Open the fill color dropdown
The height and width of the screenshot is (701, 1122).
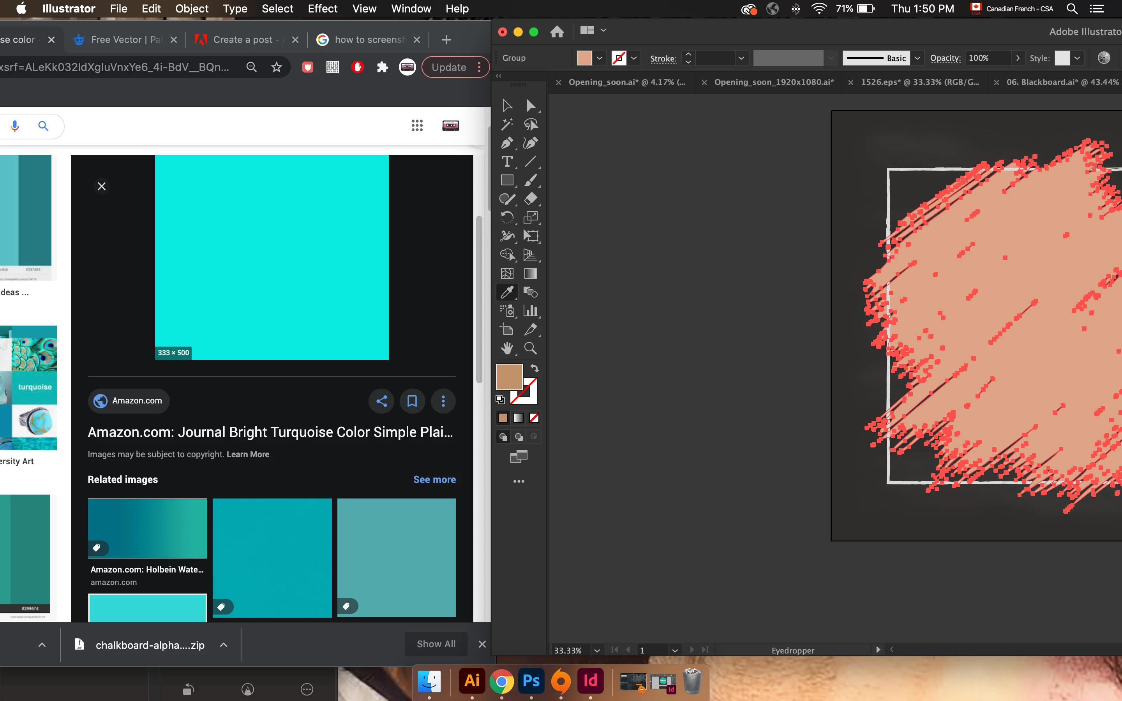coord(600,58)
